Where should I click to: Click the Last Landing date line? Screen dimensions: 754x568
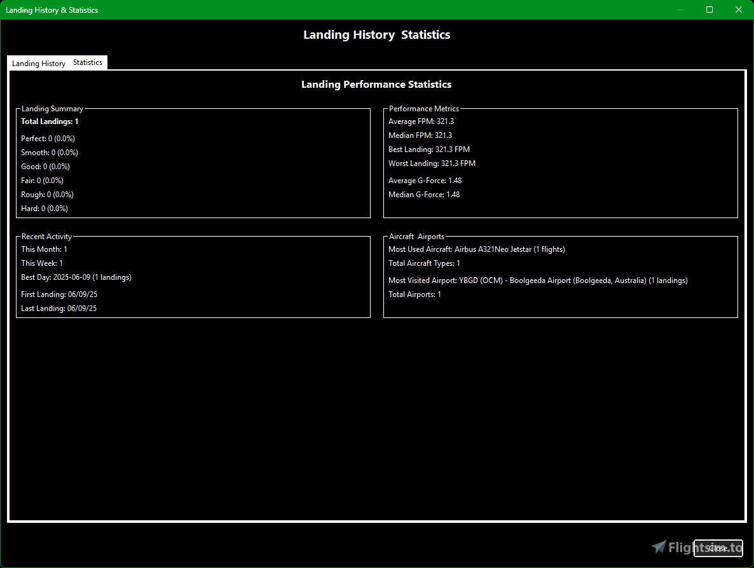pyautogui.click(x=59, y=308)
